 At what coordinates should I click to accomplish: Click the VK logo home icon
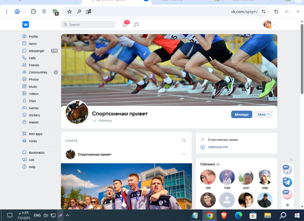[26, 24]
